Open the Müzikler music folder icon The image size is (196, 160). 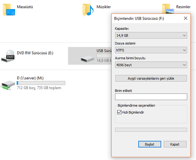[88, 10]
